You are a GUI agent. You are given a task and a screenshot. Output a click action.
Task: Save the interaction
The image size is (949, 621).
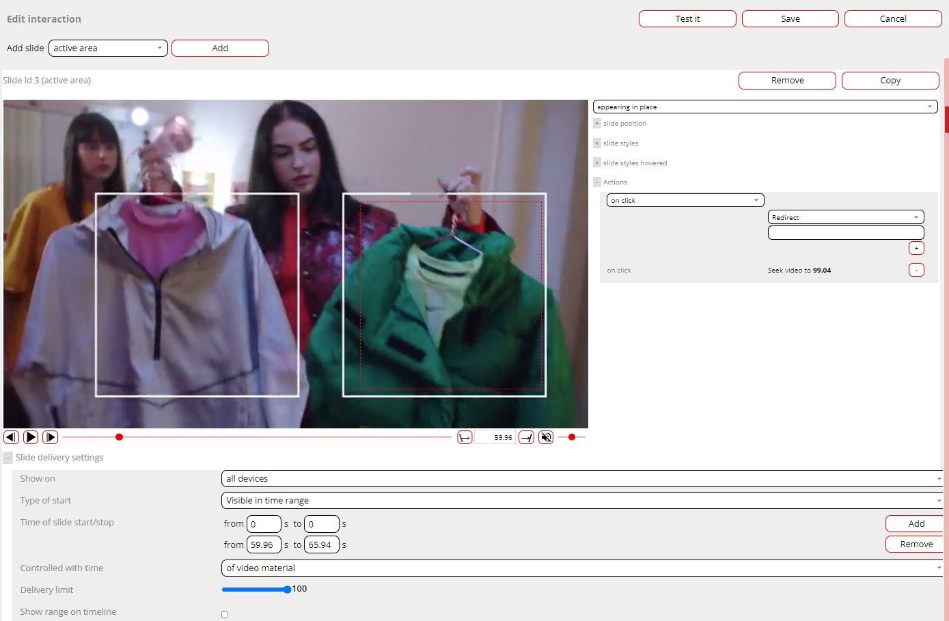(x=790, y=19)
